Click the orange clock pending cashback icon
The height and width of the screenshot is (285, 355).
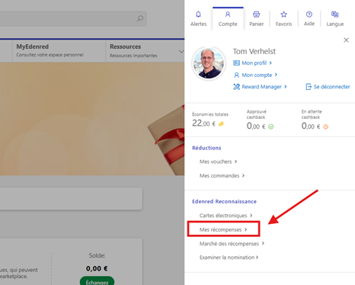(325, 126)
